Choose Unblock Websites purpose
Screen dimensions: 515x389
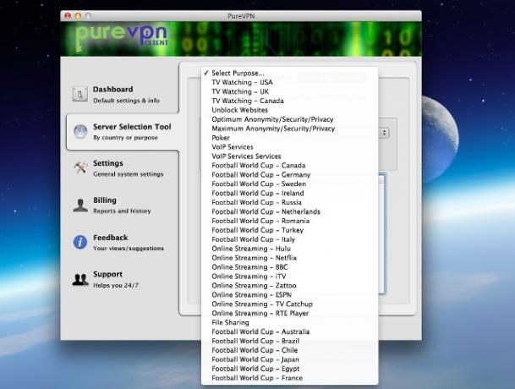point(290,110)
